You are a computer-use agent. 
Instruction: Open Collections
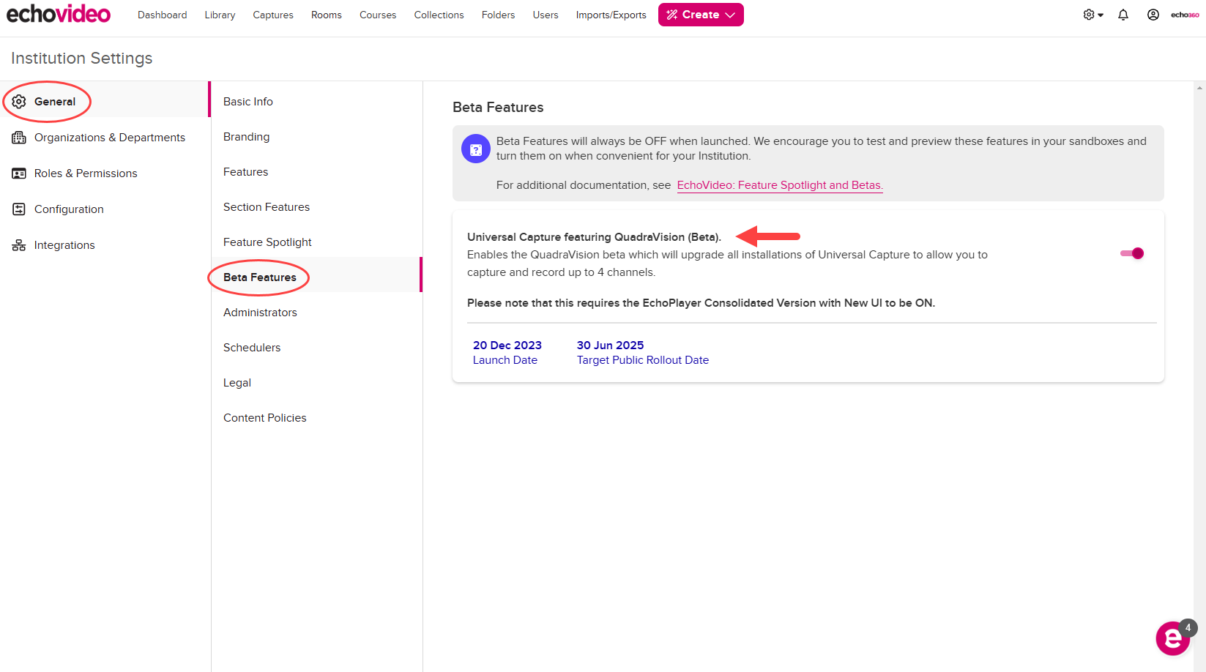point(439,15)
